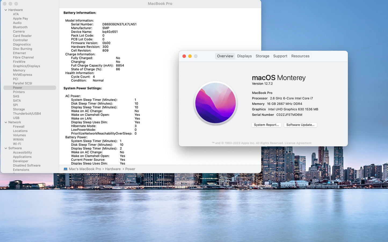Select Graphics/Displays in the sidebar
The width and height of the screenshot is (388, 242).
[x=26, y=66]
